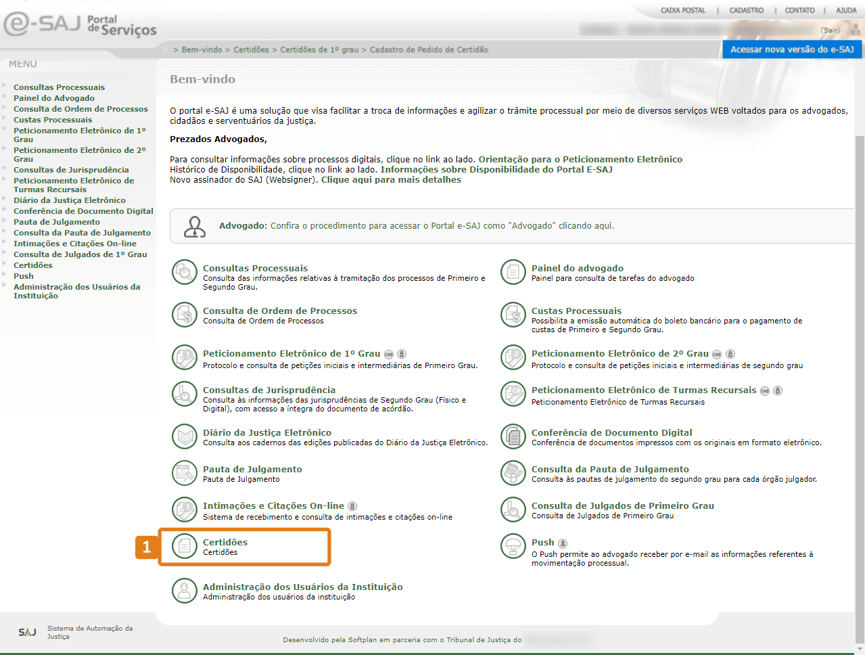
Task: Click the Peticionamento de Turmas Recursais icon
Action: (x=513, y=394)
